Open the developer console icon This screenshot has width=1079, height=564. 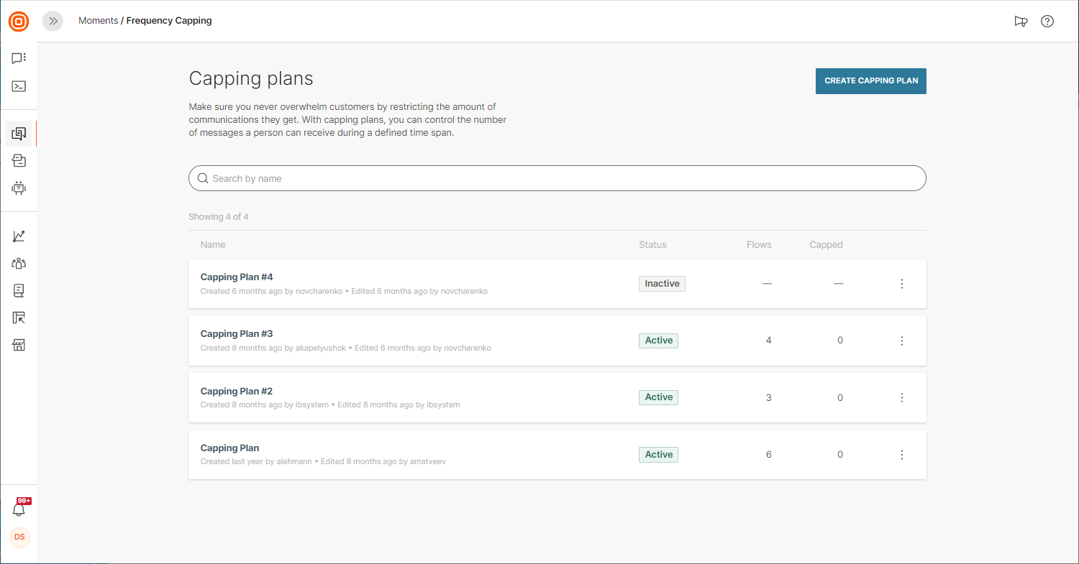pos(19,86)
